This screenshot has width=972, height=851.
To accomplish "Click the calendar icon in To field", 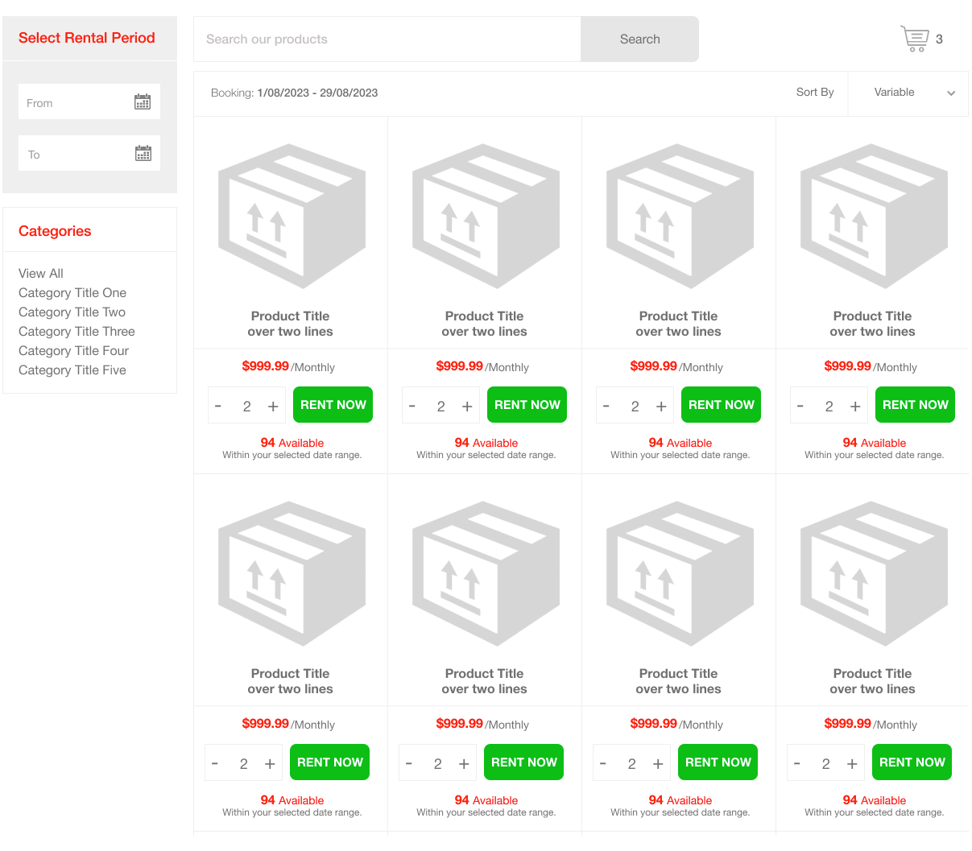I will [x=143, y=154].
